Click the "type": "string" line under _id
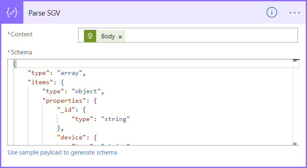Viewport: 307px width, 168px height. pos(100,119)
